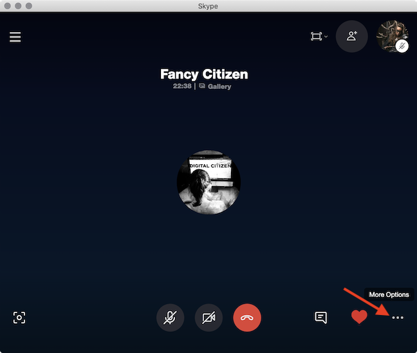This screenshot has height=353, width=417.
Task: Open More Options three-dot menu
Action: click(398, 318)
